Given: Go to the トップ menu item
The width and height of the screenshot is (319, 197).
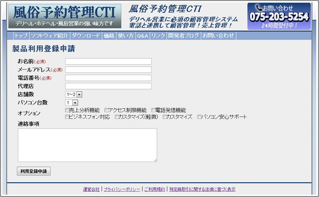Looking at the screenshot, I should point(21,36).
